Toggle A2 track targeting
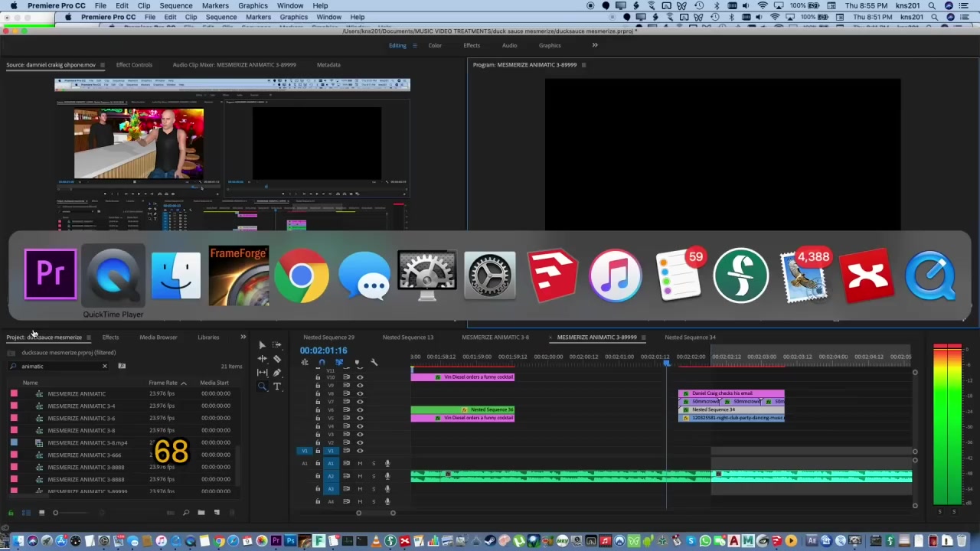The width and height of the screenshot is (980, 551). 331,476
